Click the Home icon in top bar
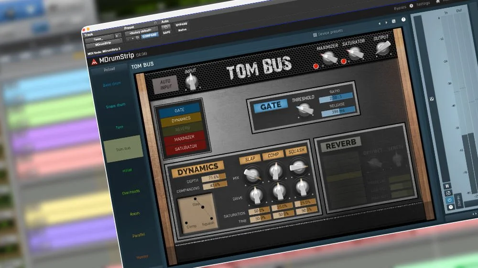The width and height of the screenshot is (478, 268). [438, 1]
